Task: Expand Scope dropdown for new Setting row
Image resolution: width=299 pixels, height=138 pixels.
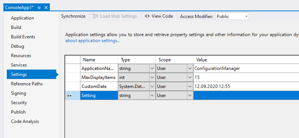Action: click(x=190, y=96)
